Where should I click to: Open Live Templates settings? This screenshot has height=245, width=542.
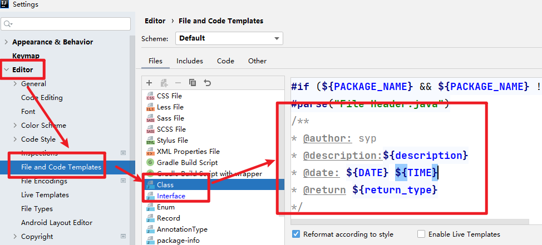click(x=45, y=195)
